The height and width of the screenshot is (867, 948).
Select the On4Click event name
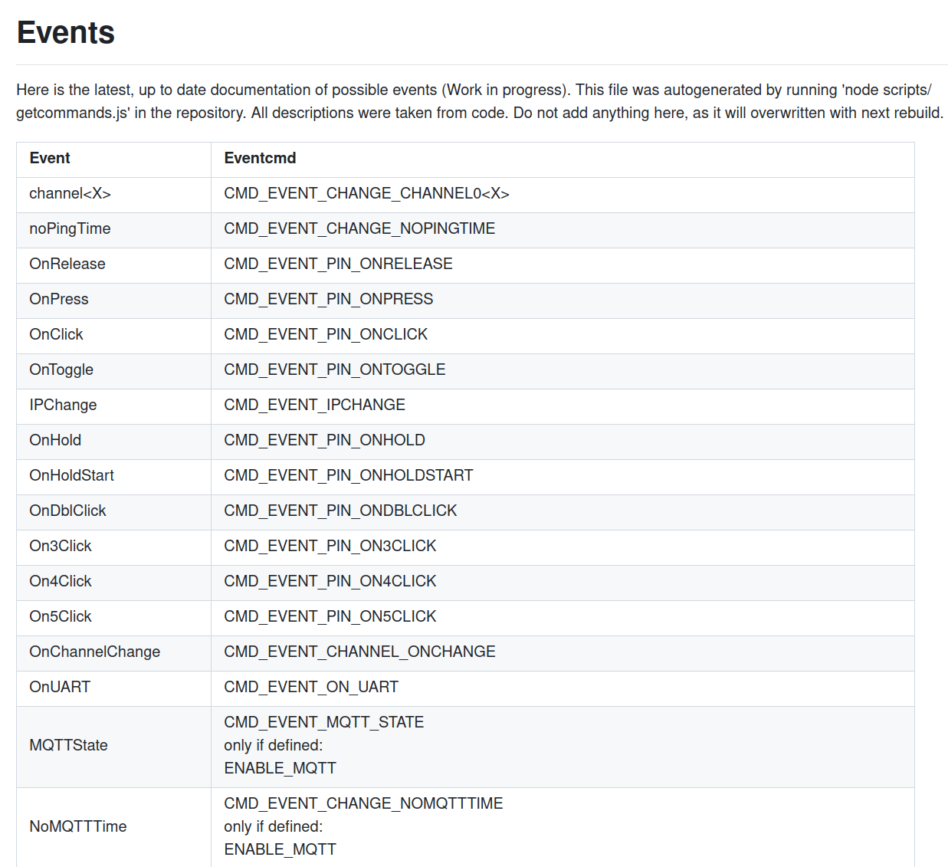[61, 581]
